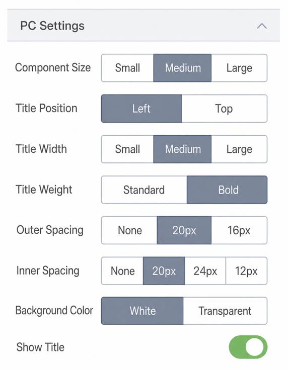Viewport: 288px width, 370px height.
Task: Set Inner Spacing to None
Action: tap(122, 271)
